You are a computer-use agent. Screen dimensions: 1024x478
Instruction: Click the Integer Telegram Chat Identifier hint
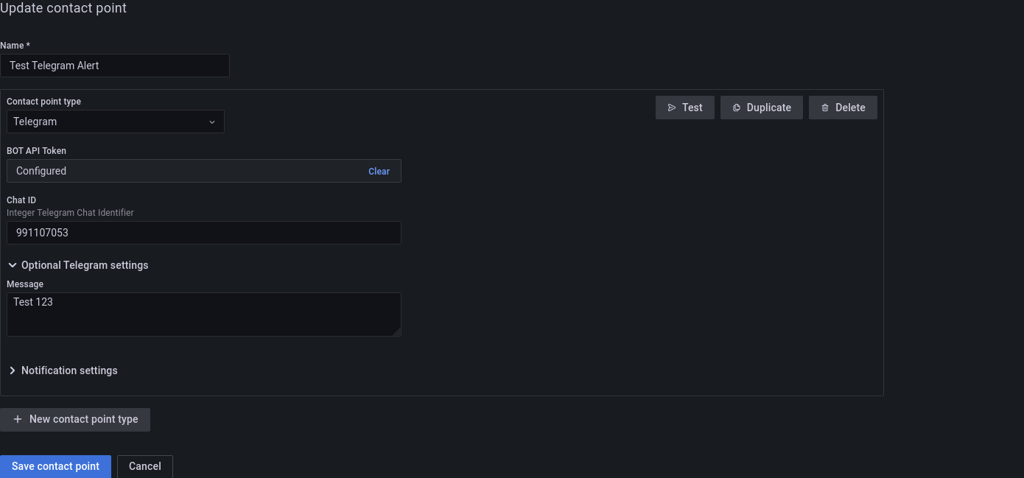point(70,213)
